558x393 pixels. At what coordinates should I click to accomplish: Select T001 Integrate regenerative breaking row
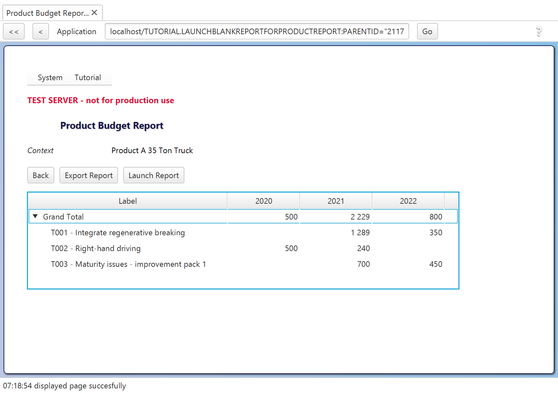pos(243,232)
